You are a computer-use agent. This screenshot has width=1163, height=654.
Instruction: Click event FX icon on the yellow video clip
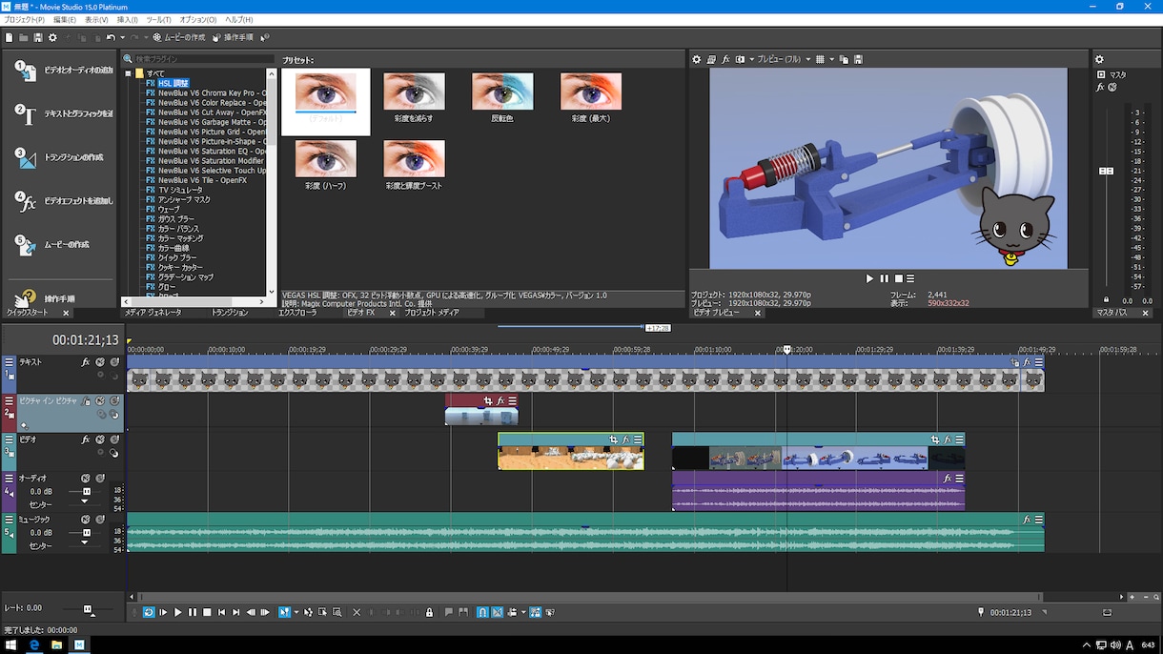point(626,439)
